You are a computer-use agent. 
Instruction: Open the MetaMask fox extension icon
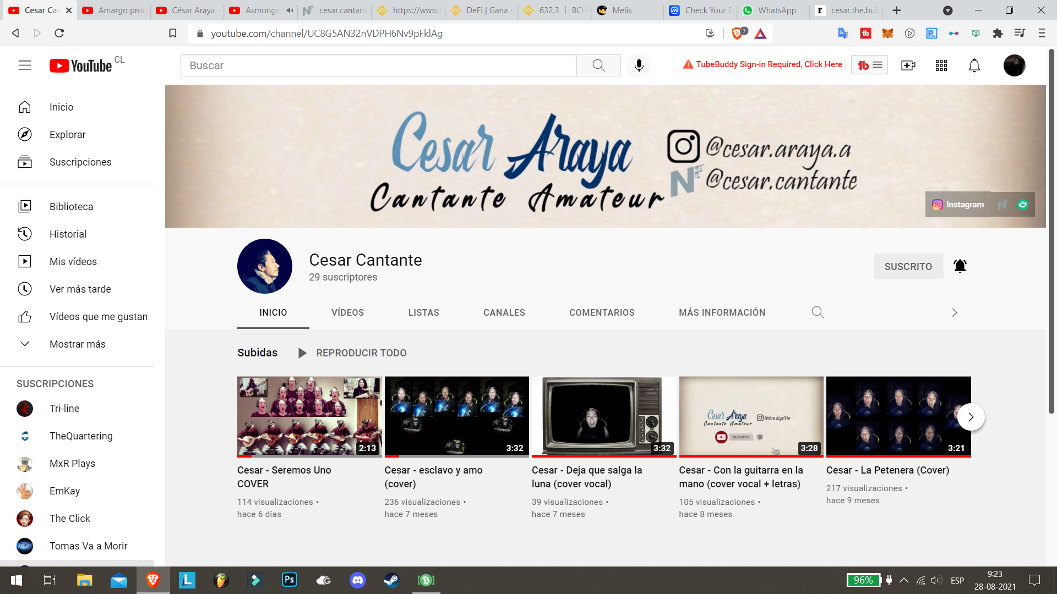(887, 33)
